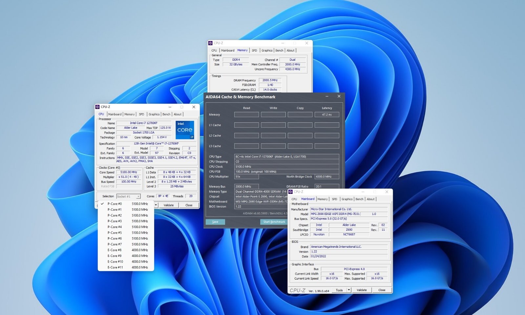Image resolution: width=525 pixels, height=315 pixels.
Task: Select P-Core #0 checked entry in clocks menu
Action: (x=126, y=204)
